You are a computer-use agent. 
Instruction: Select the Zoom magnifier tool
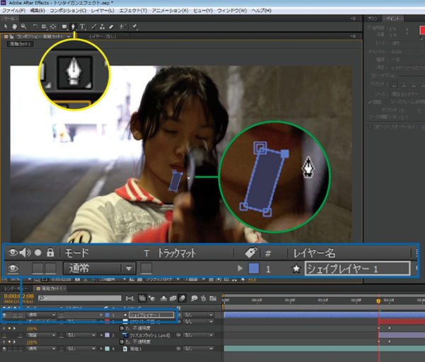click(24, 27)
